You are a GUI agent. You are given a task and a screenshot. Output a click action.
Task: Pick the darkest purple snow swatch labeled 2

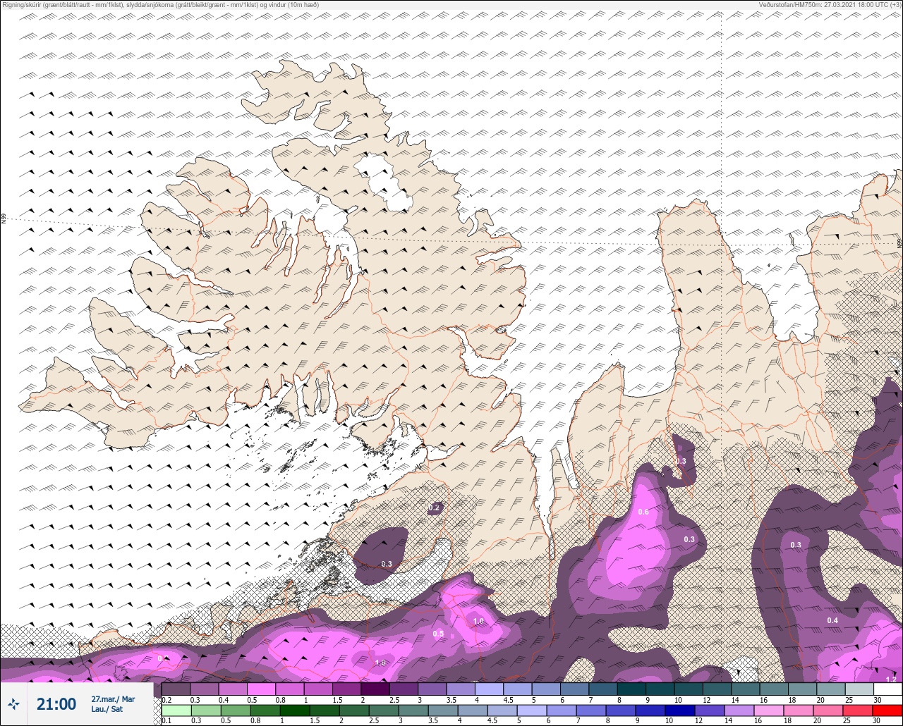pos(375,689)
